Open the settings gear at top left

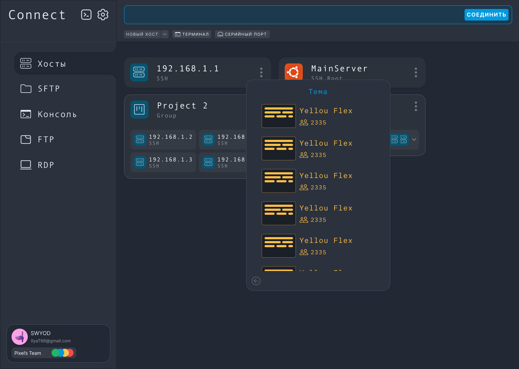point(103,15)
